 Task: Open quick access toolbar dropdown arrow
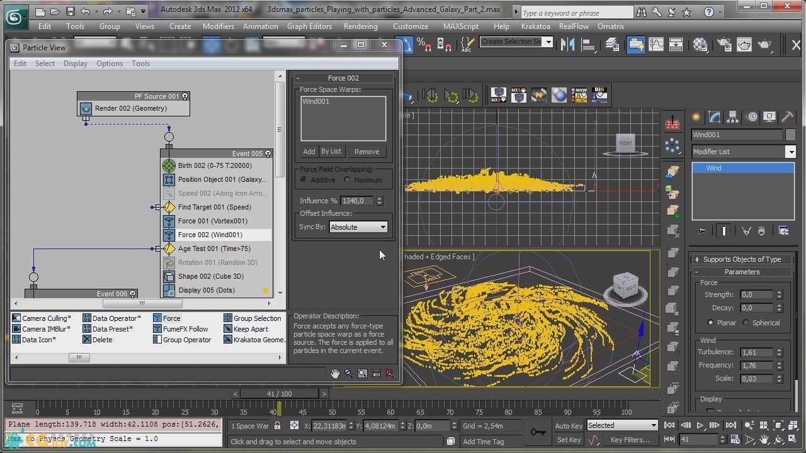point(144,11)
